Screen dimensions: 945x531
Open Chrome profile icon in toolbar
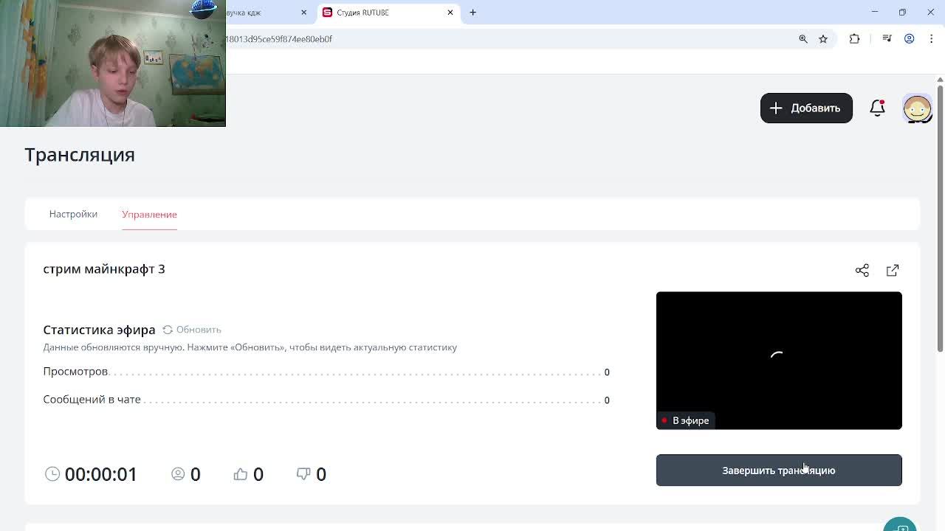point(910,39)
